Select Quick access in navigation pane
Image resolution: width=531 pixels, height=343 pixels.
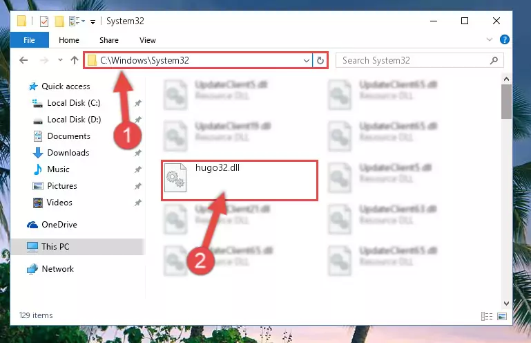click(x=66, y=86)
